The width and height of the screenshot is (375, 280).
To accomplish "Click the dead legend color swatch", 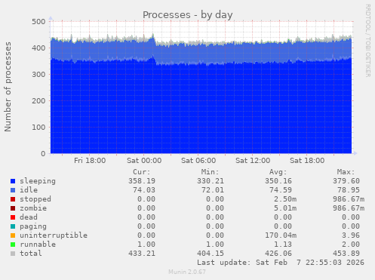I will pos(13,217).
